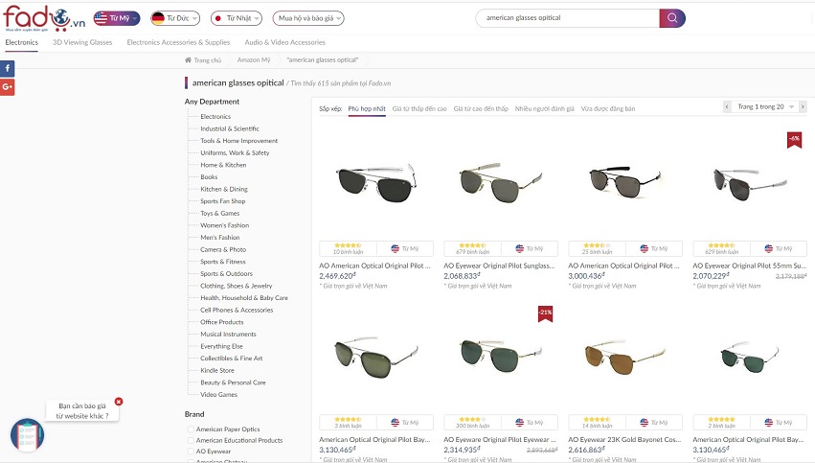The width and height of the screenshot is (815, 463).
Task: Click star rating with 10 bình luận
Action: pyautogui.click(x=348, y=245)
